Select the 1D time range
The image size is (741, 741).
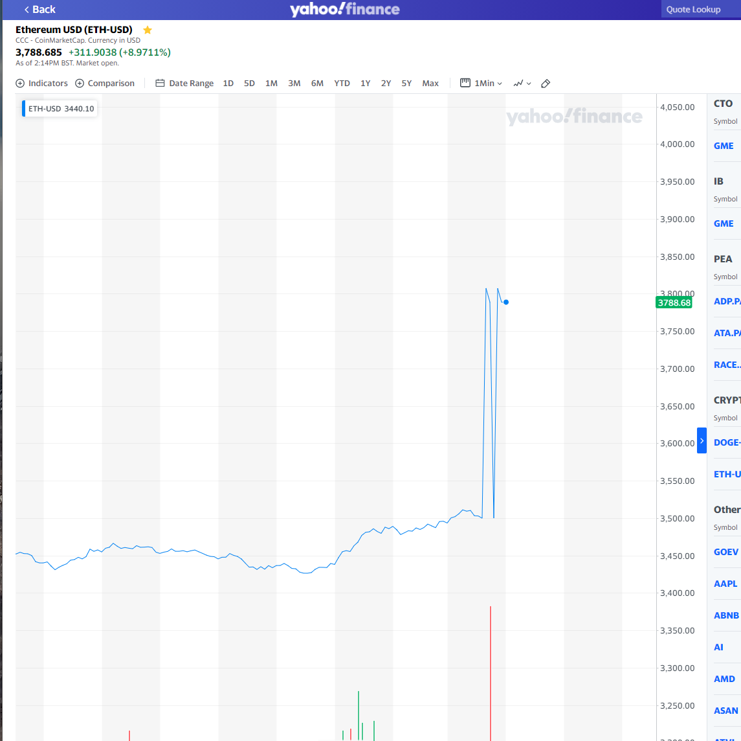(228, 84)
